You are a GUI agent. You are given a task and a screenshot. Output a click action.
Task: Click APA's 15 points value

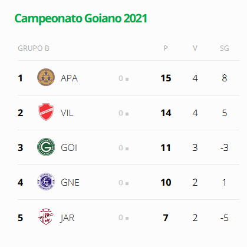pos(166,78)
